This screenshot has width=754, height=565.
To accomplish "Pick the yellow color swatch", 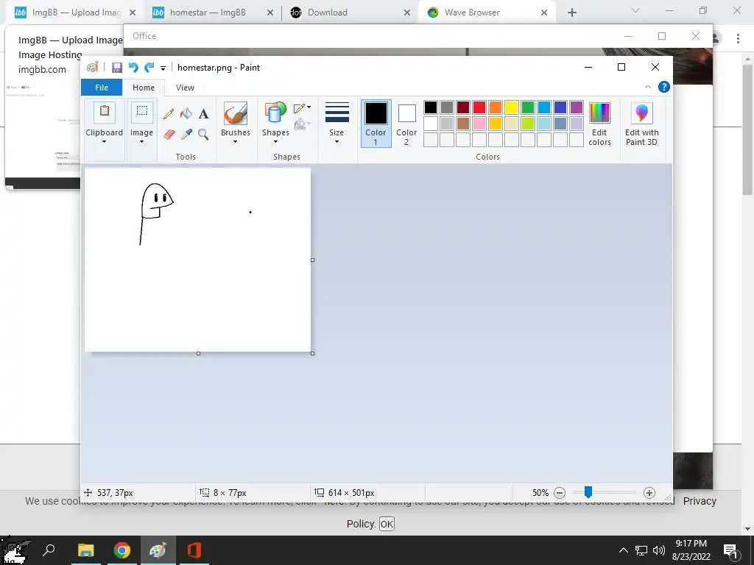I will point(512,107).
